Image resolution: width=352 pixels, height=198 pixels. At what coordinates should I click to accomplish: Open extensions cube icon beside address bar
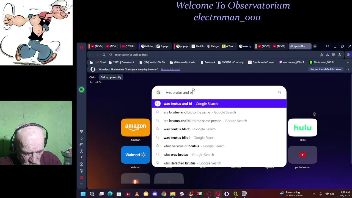click(x=348, y=55)
